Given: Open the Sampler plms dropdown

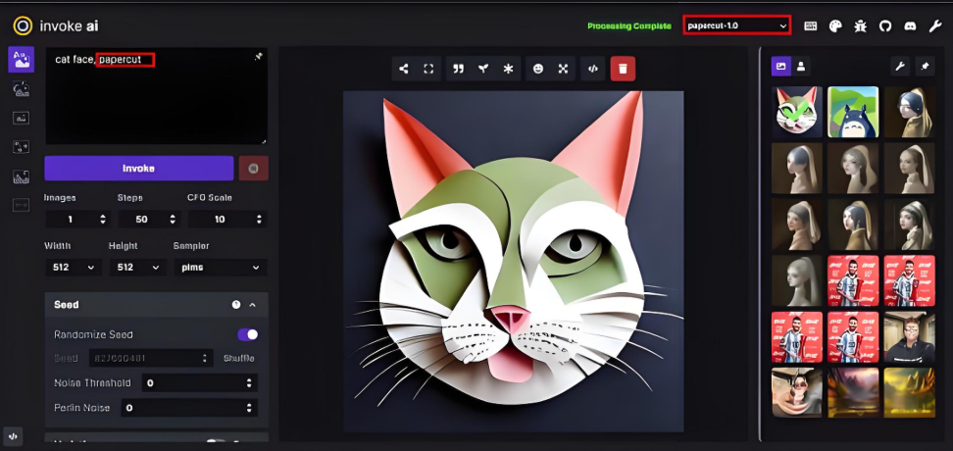Looking at the screenshot, I should 220,267.
